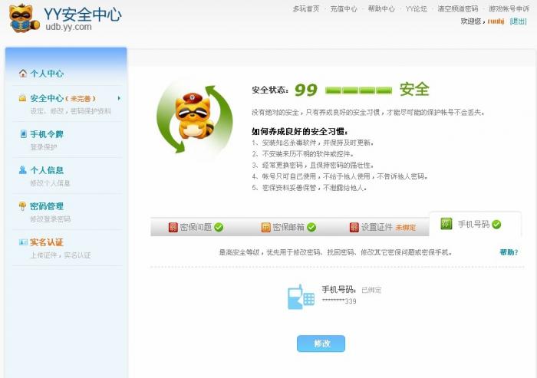537x378 pixels.
Task: Click the masked phone number ending 339
Action: click(339, 301)
